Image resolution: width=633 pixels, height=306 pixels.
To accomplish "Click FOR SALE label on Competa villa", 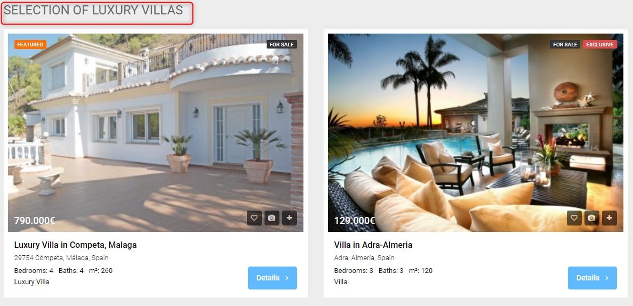I will [282, 44].
